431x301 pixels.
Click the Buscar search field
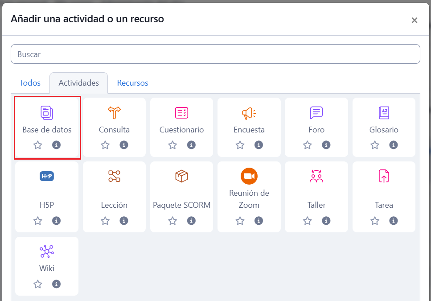[x=215, y=54]
